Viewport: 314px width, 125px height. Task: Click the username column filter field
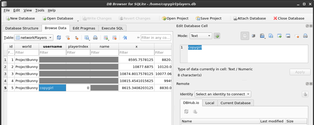(53, 52)
